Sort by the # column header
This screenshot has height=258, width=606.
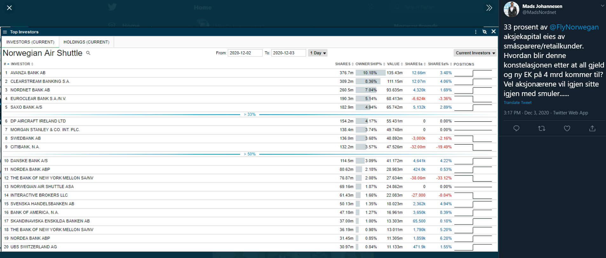[6, 64]
